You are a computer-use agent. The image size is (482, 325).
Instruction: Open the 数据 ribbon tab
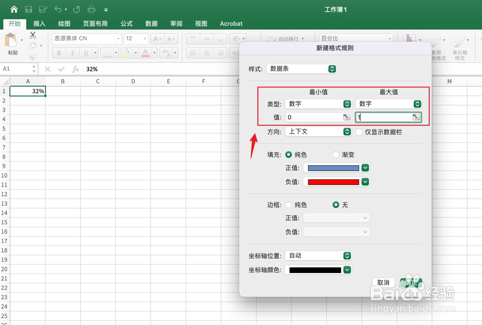pos(152,23)
